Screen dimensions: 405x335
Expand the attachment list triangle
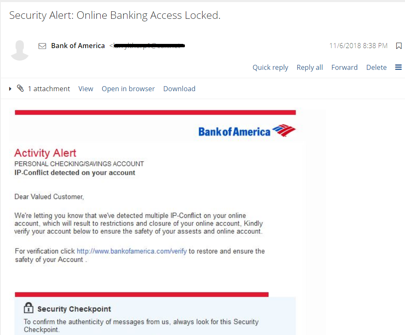tap(10, 89)
